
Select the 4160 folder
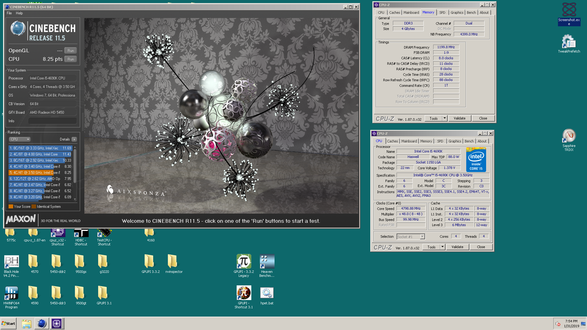pyautogui.click(x=151, y=235)
